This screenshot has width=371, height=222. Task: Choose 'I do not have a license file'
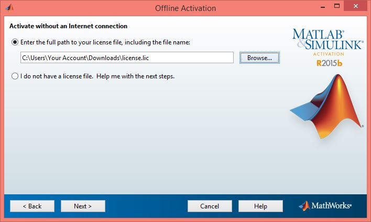point(15,76)
